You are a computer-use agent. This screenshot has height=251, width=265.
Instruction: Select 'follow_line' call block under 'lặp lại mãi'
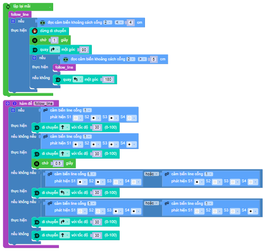click(20, 15)
